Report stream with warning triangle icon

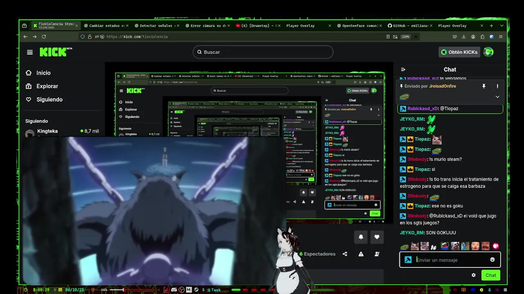pyautogui.click(x=361, y=254)
